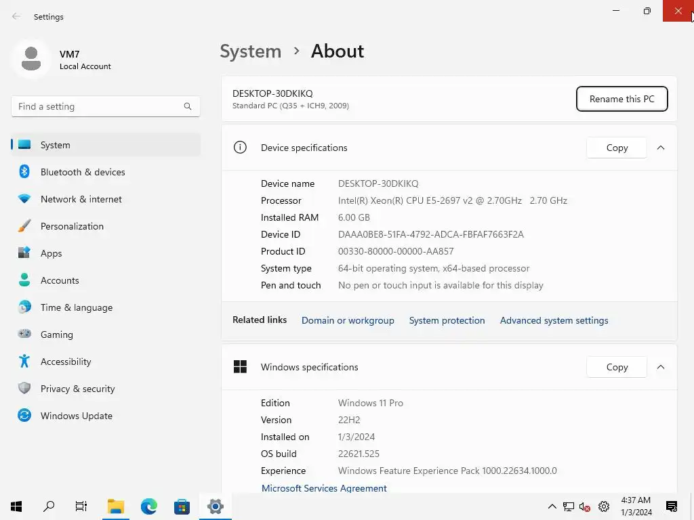Open Personalization settings
Viewport: 694px width, 520px height.
tap(105, 226)
